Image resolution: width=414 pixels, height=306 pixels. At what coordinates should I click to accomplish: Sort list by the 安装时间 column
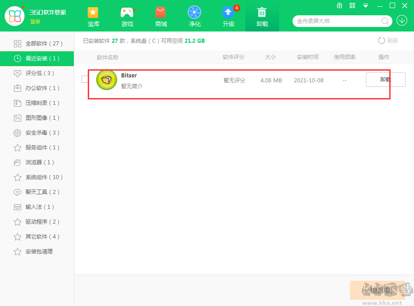point(308,57)
